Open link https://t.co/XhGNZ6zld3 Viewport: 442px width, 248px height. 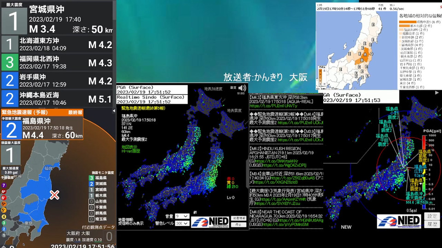tap(276, 182)
